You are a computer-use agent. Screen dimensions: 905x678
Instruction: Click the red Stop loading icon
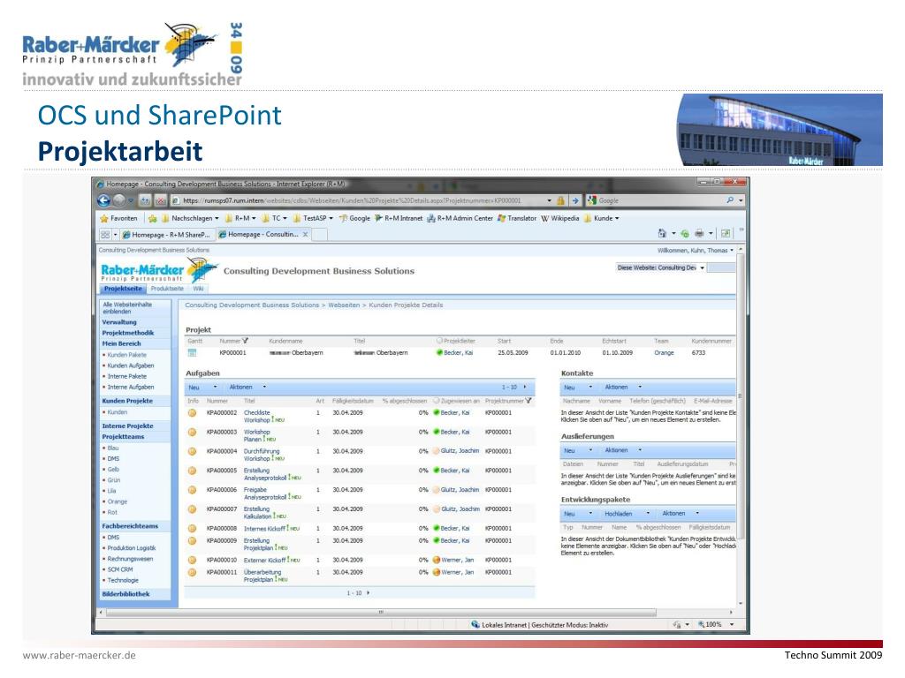click(161, 200)
